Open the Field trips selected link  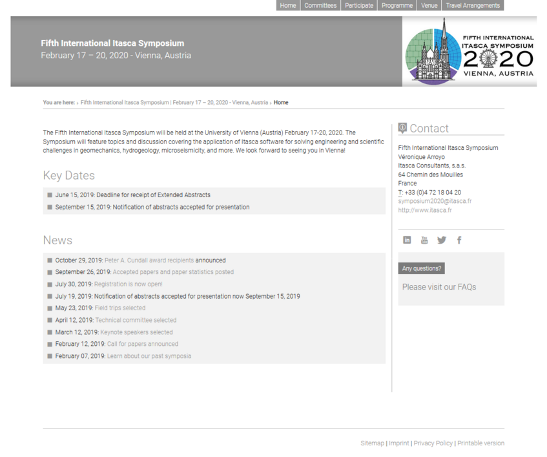point(120,308)
